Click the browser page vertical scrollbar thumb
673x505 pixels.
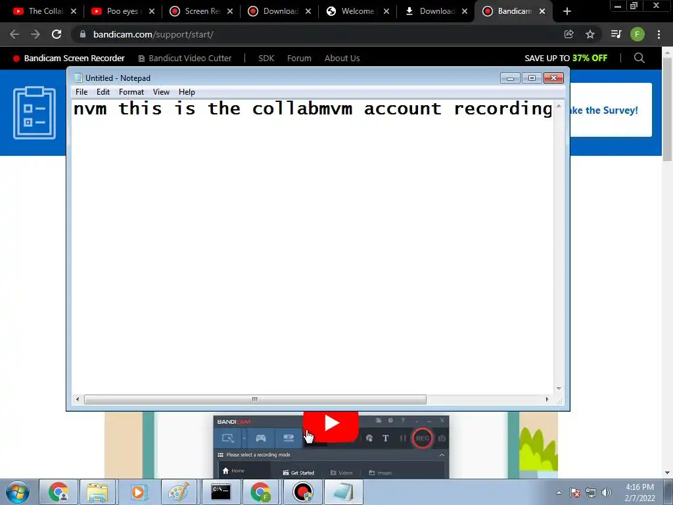click(x=667, y=108)
